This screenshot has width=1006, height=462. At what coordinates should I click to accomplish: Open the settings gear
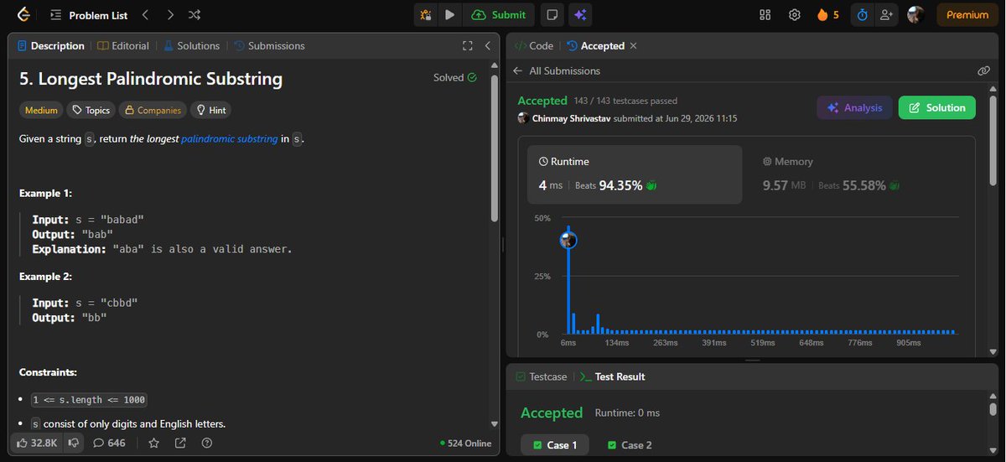794,14
